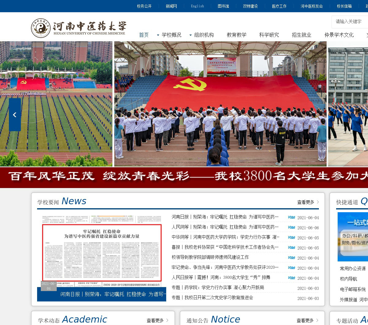Open news 人民网等｜别荣海：牢记嘱托

(225, 227)
